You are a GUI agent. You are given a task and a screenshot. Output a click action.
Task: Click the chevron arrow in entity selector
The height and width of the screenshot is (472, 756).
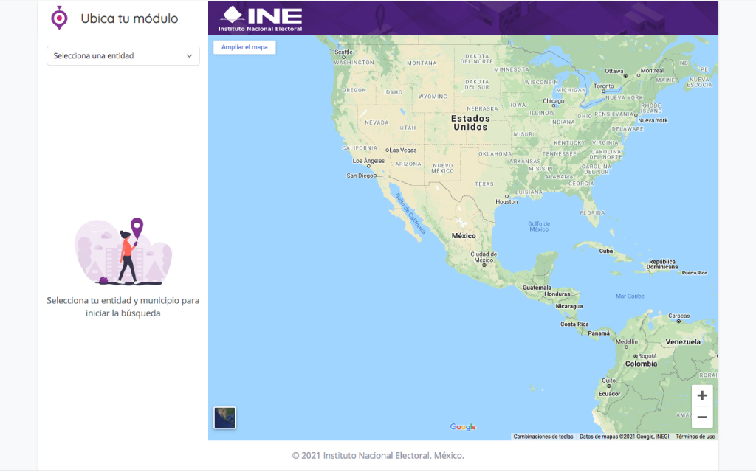189,56
